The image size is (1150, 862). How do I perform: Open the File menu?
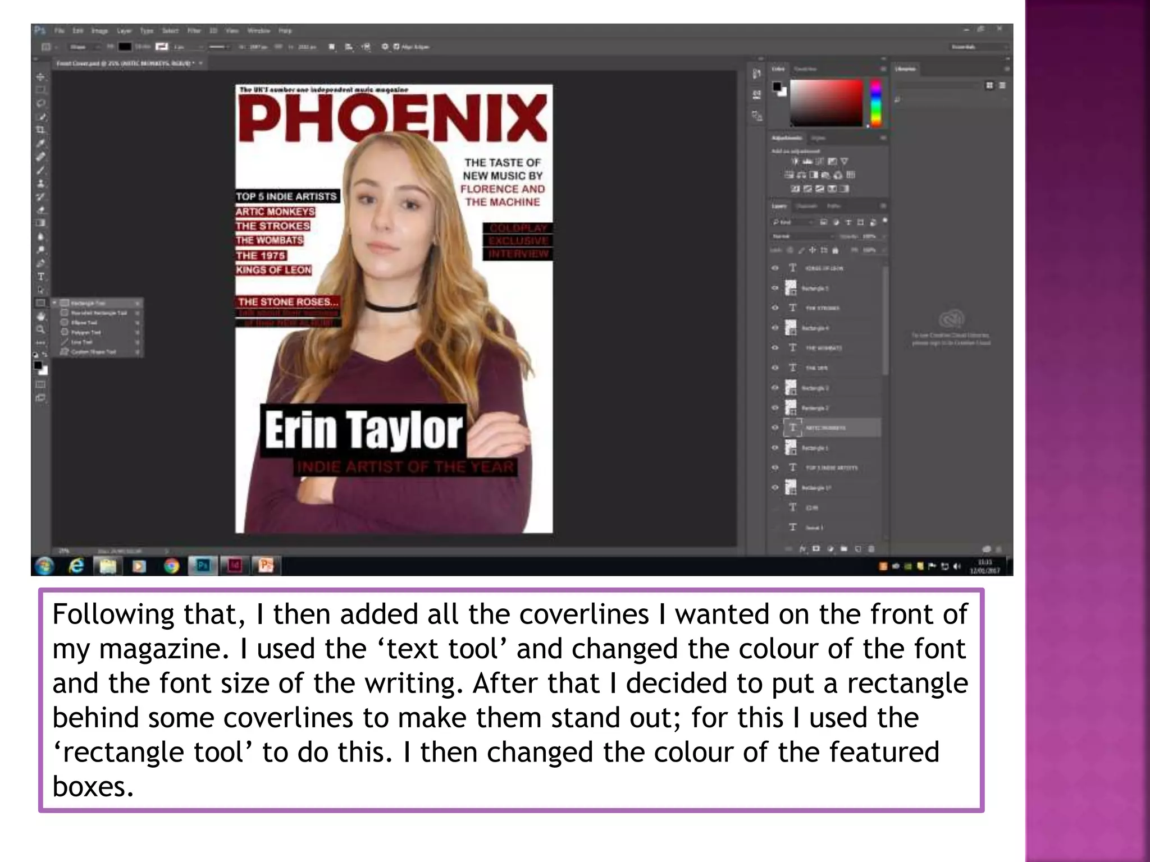(x=60, y=31)
